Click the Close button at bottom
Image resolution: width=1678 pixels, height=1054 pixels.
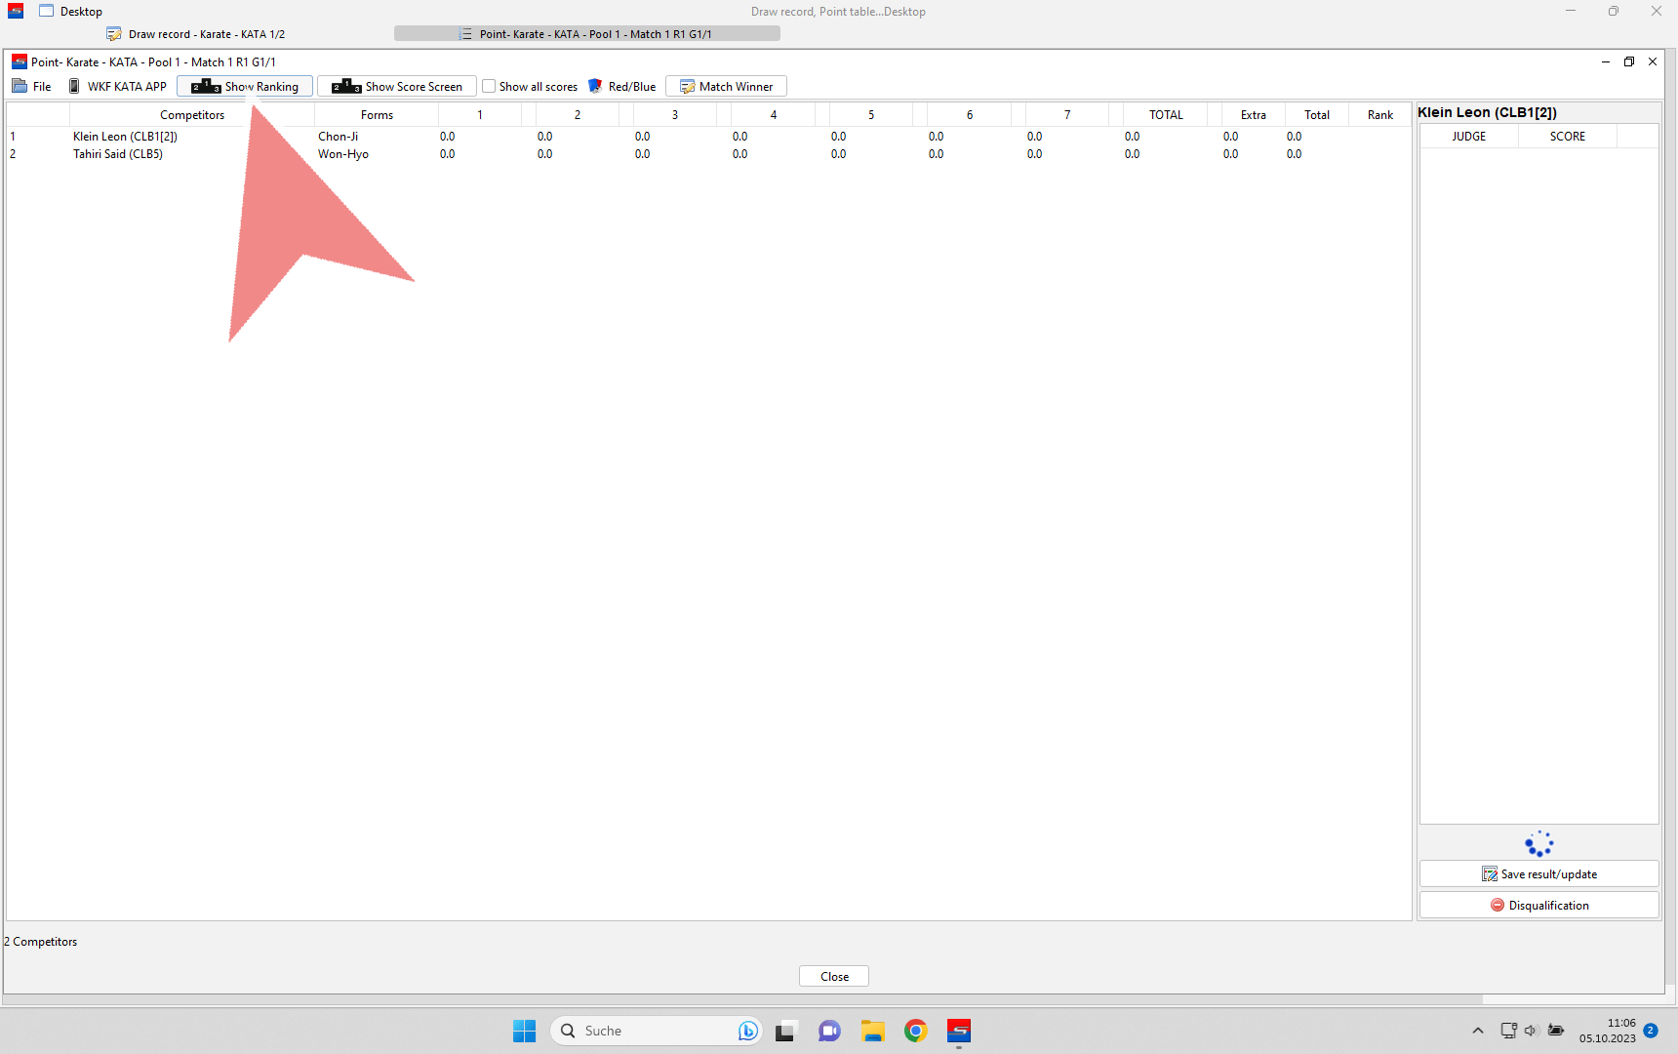(x=834, y=977)
